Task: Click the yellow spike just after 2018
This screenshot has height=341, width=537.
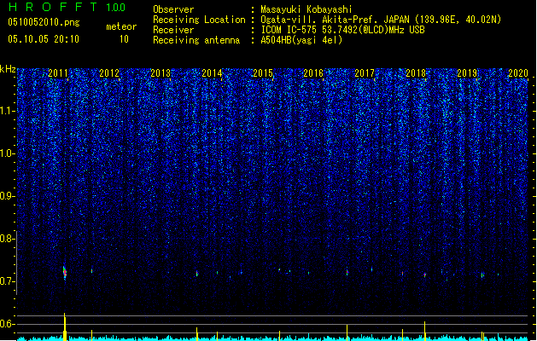Action: point(424,331)
